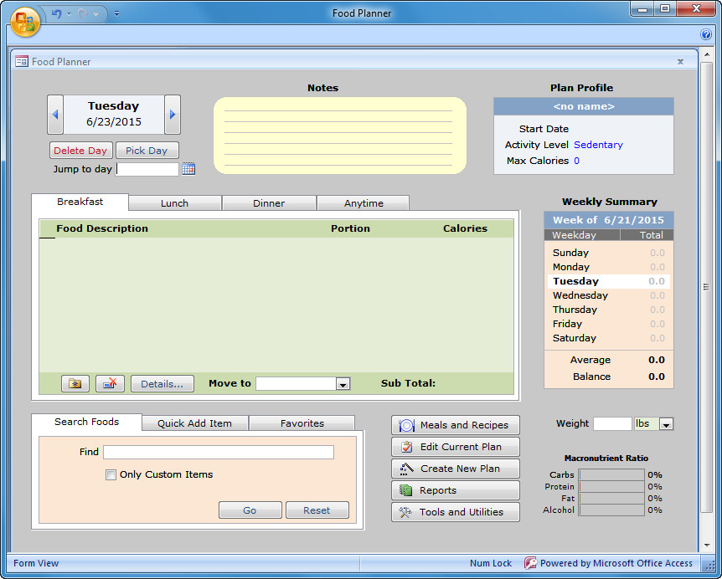Viewport: 722px width, 579px height.
Task: Open the Search Foods tab
Action: coord(86,423)
